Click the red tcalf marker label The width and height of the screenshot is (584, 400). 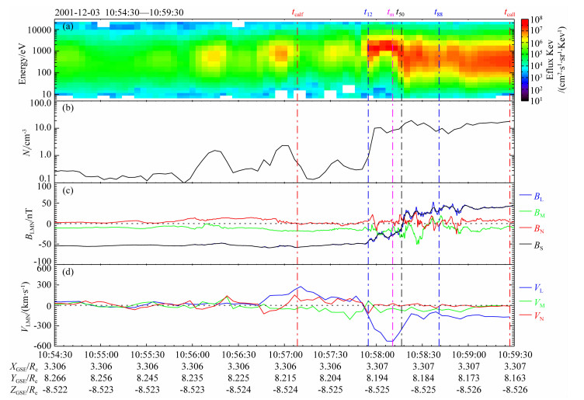tap(297, 13)
